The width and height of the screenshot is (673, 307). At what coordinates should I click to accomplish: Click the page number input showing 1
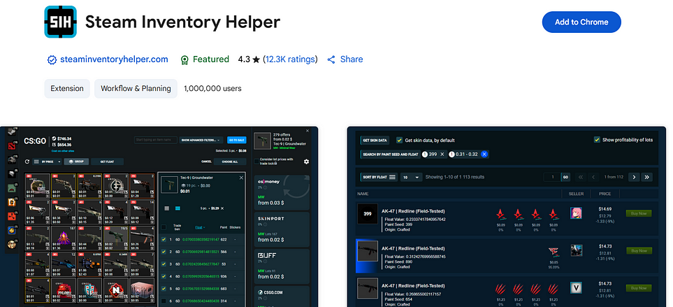click(552, 177)
